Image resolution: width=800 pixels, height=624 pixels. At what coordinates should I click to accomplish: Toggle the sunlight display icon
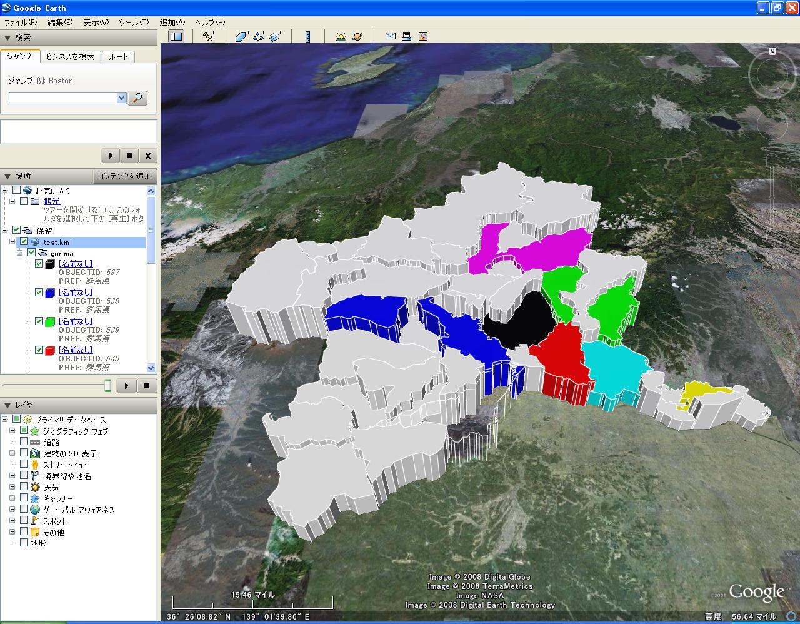[x=341, y=36]
